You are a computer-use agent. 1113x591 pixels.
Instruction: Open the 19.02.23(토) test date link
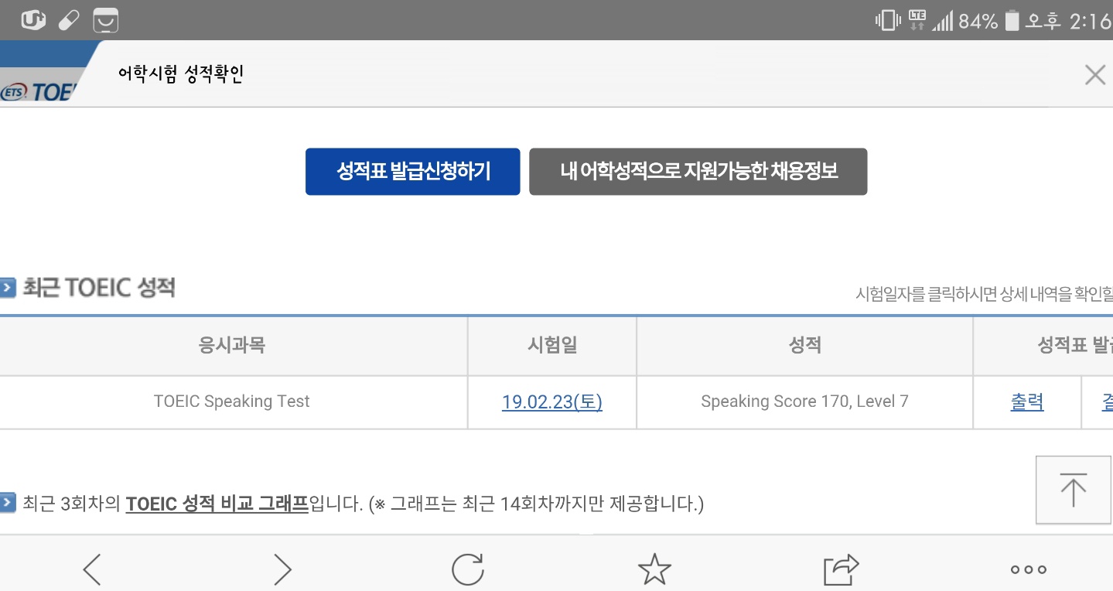pos(552,402)
